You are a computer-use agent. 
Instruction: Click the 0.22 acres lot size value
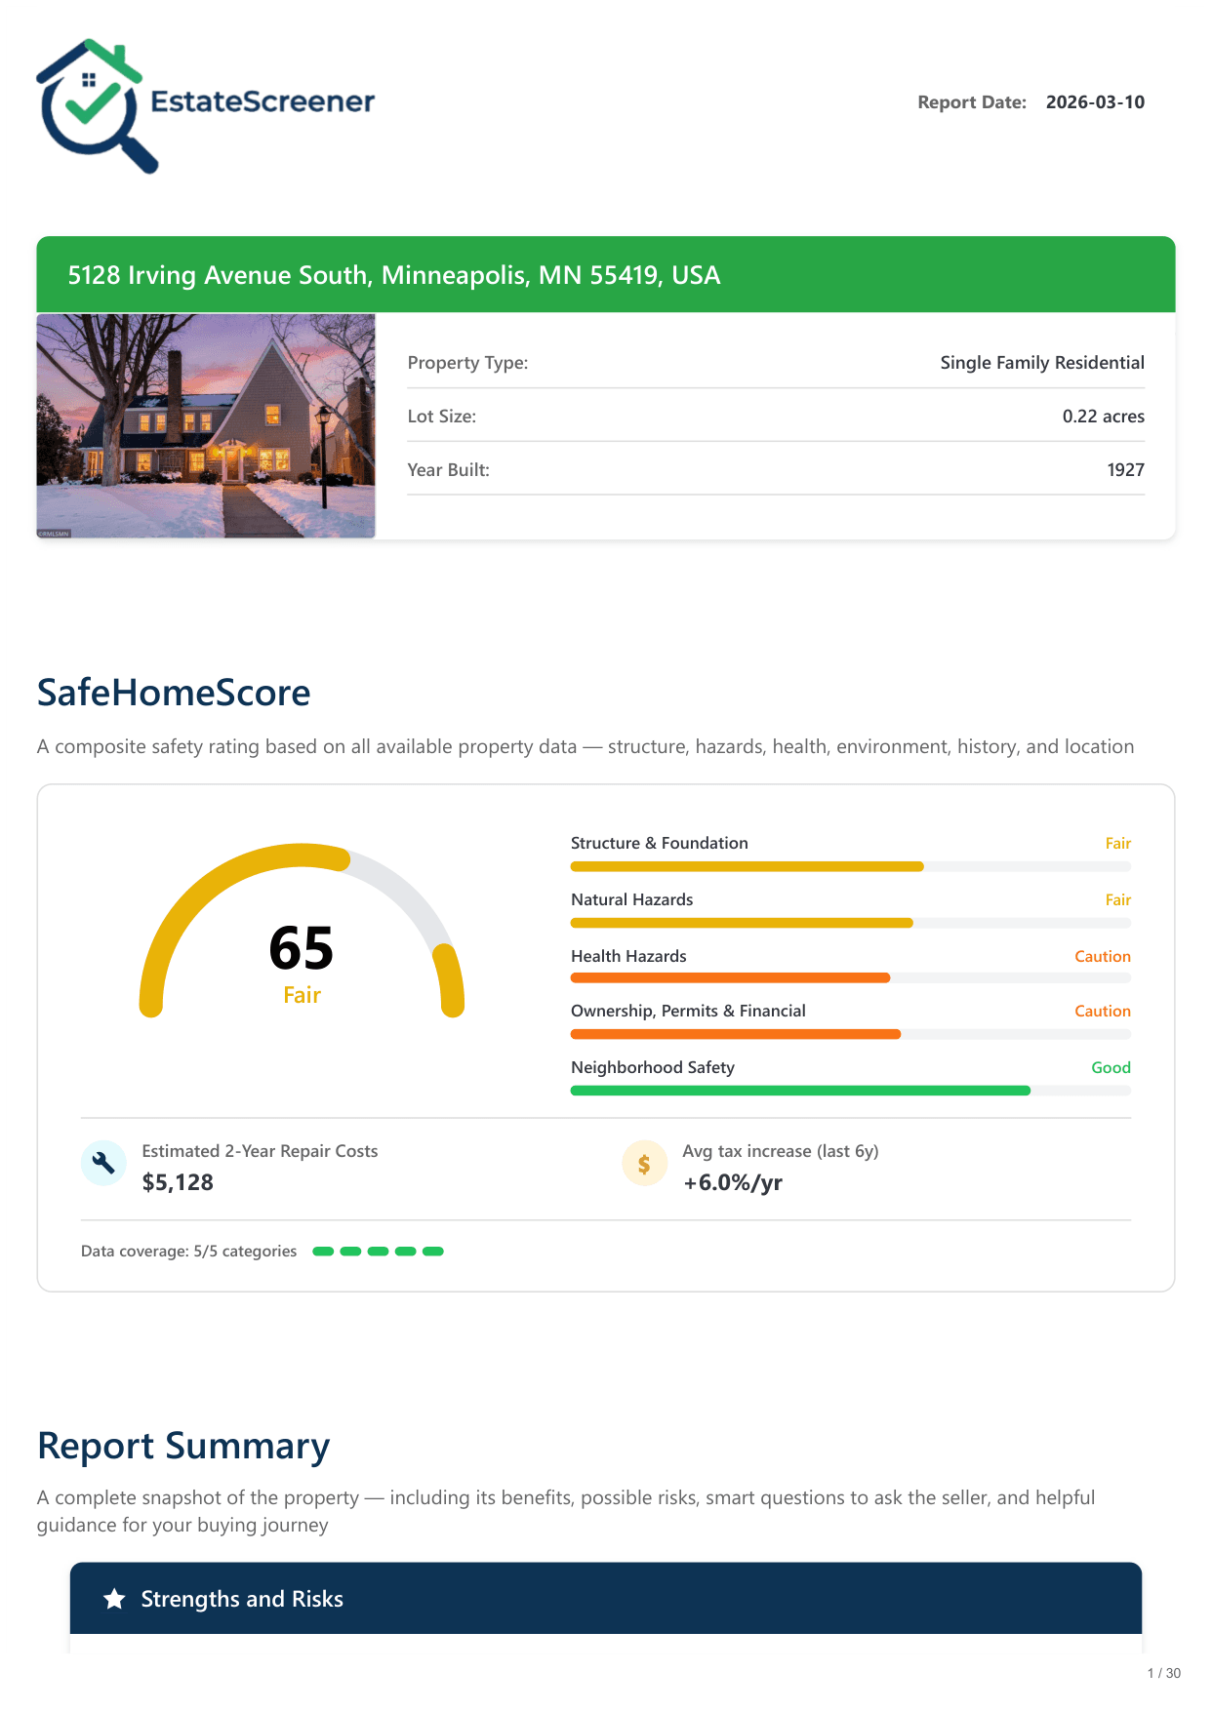coord(1104,417)
